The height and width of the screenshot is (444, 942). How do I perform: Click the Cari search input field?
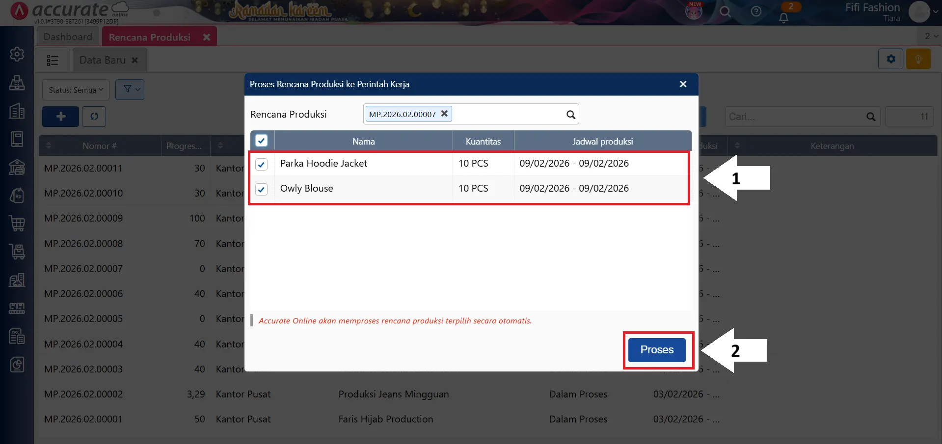point(795,117)
